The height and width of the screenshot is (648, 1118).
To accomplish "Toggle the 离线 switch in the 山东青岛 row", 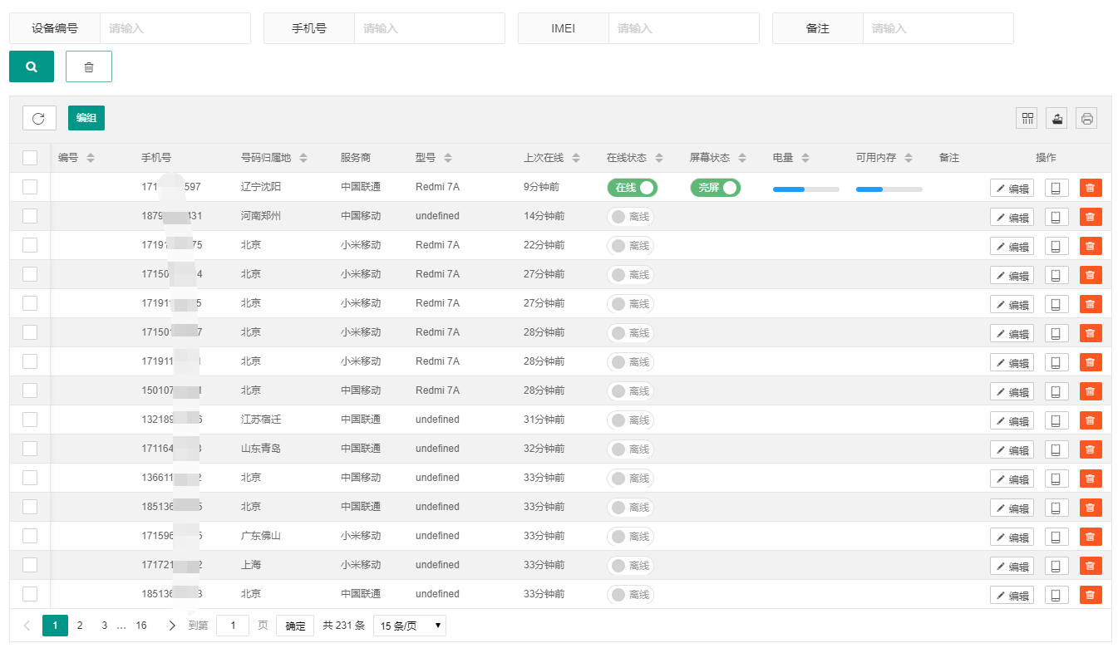I will tap(630, 449).
